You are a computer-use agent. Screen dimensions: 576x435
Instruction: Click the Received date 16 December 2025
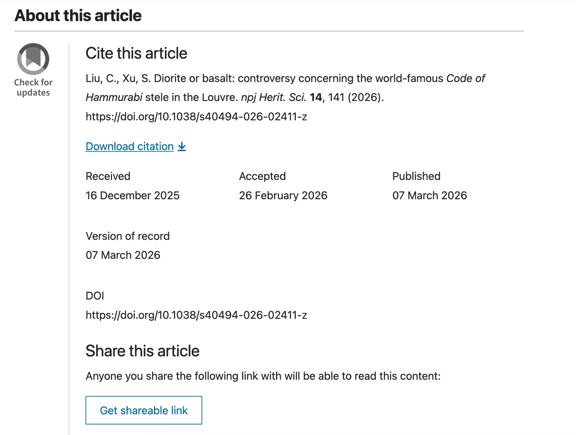tap(132, 196)
